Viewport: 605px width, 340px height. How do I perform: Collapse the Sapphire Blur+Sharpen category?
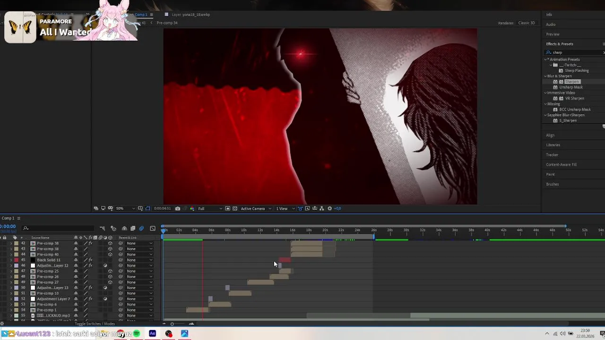click(545, 115)
